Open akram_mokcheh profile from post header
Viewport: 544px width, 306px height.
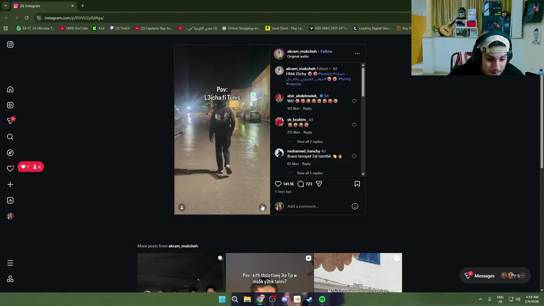(x=302, y=51)
